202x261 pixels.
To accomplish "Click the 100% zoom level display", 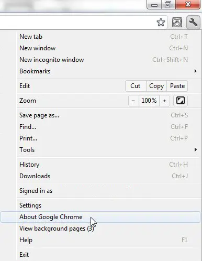I will [149, 101].
